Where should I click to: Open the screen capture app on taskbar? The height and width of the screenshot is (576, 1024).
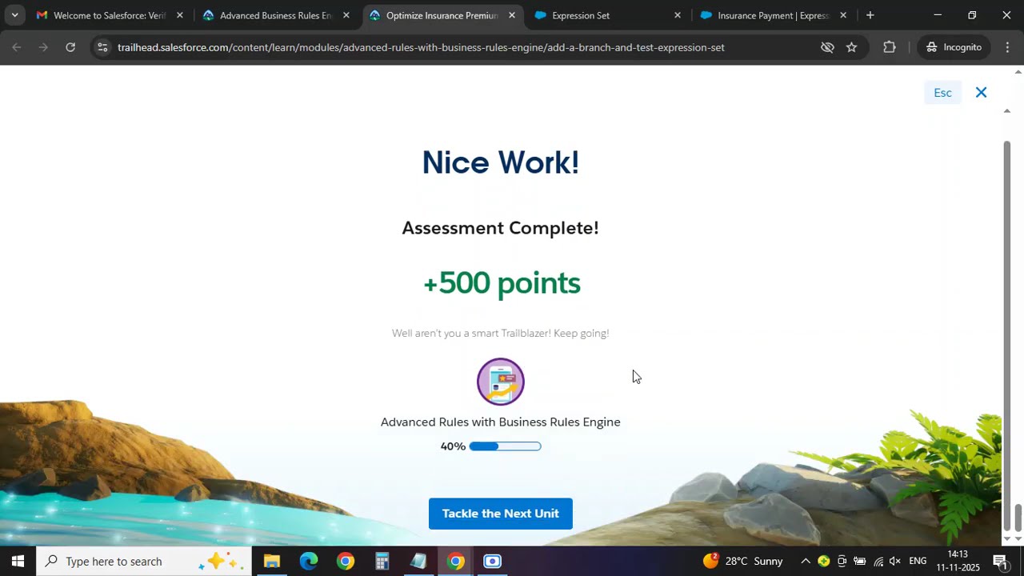pos(493,561)
